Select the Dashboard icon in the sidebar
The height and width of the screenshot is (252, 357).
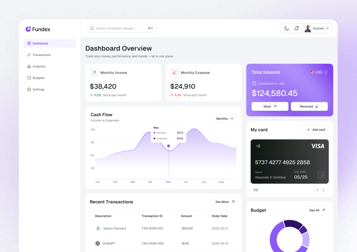tap(29, 43)
